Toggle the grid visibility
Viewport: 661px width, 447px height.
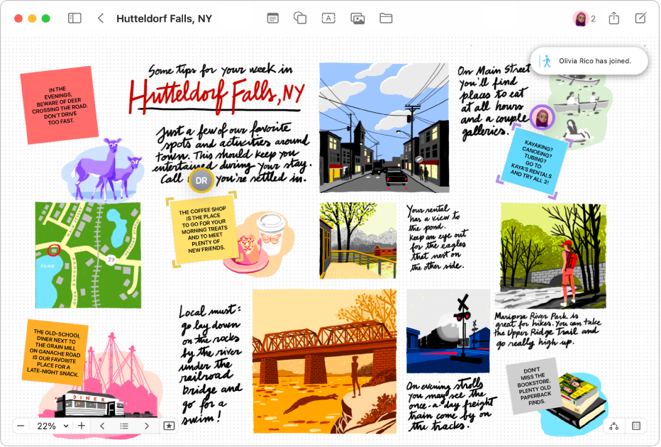[x=636, y=426]
